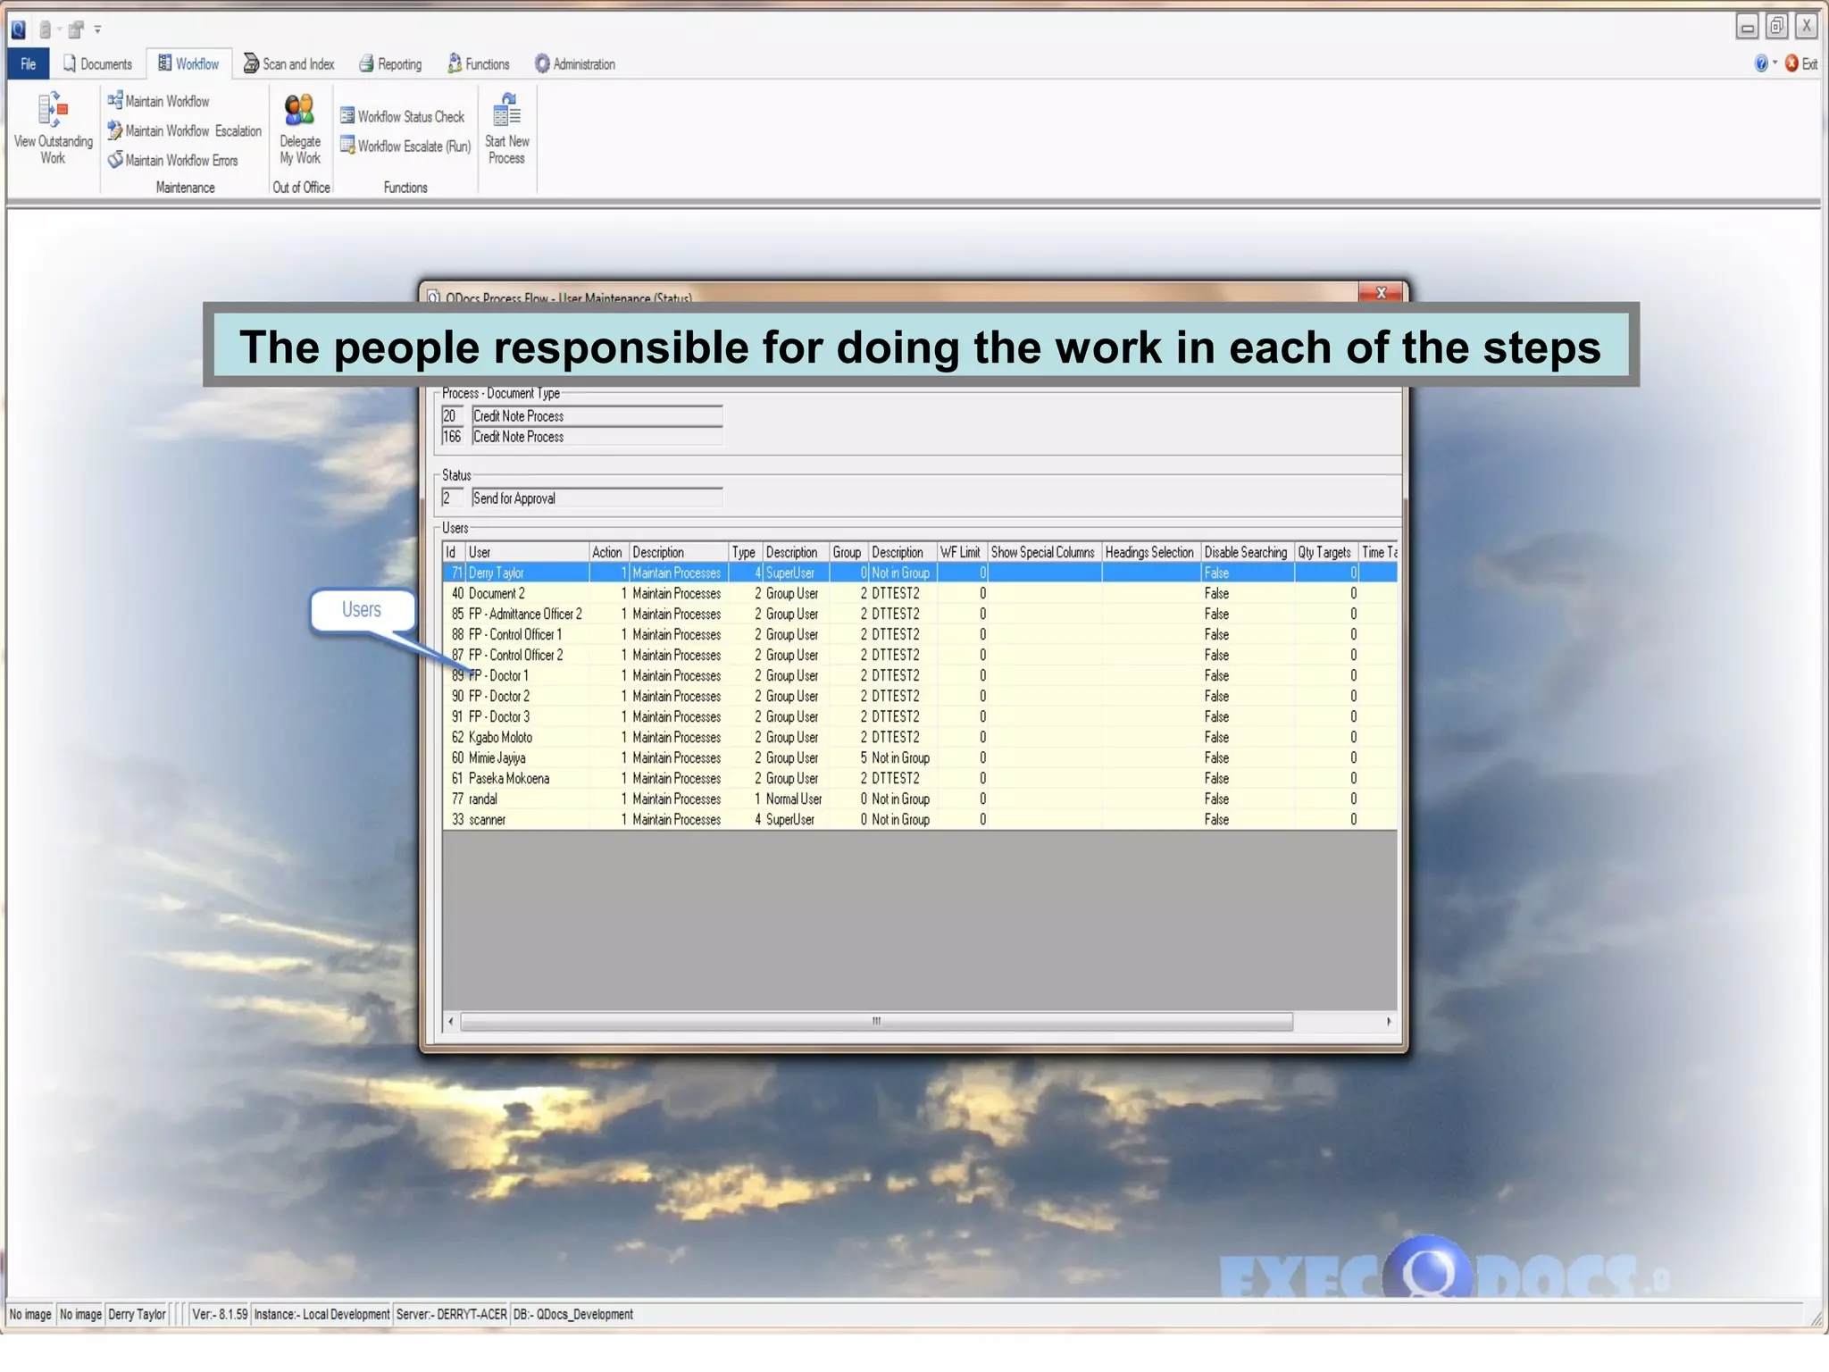Open Maintain Workflow Errors
The width and height of the screenshot is (1829, 1372).
(x=173, y=161)
